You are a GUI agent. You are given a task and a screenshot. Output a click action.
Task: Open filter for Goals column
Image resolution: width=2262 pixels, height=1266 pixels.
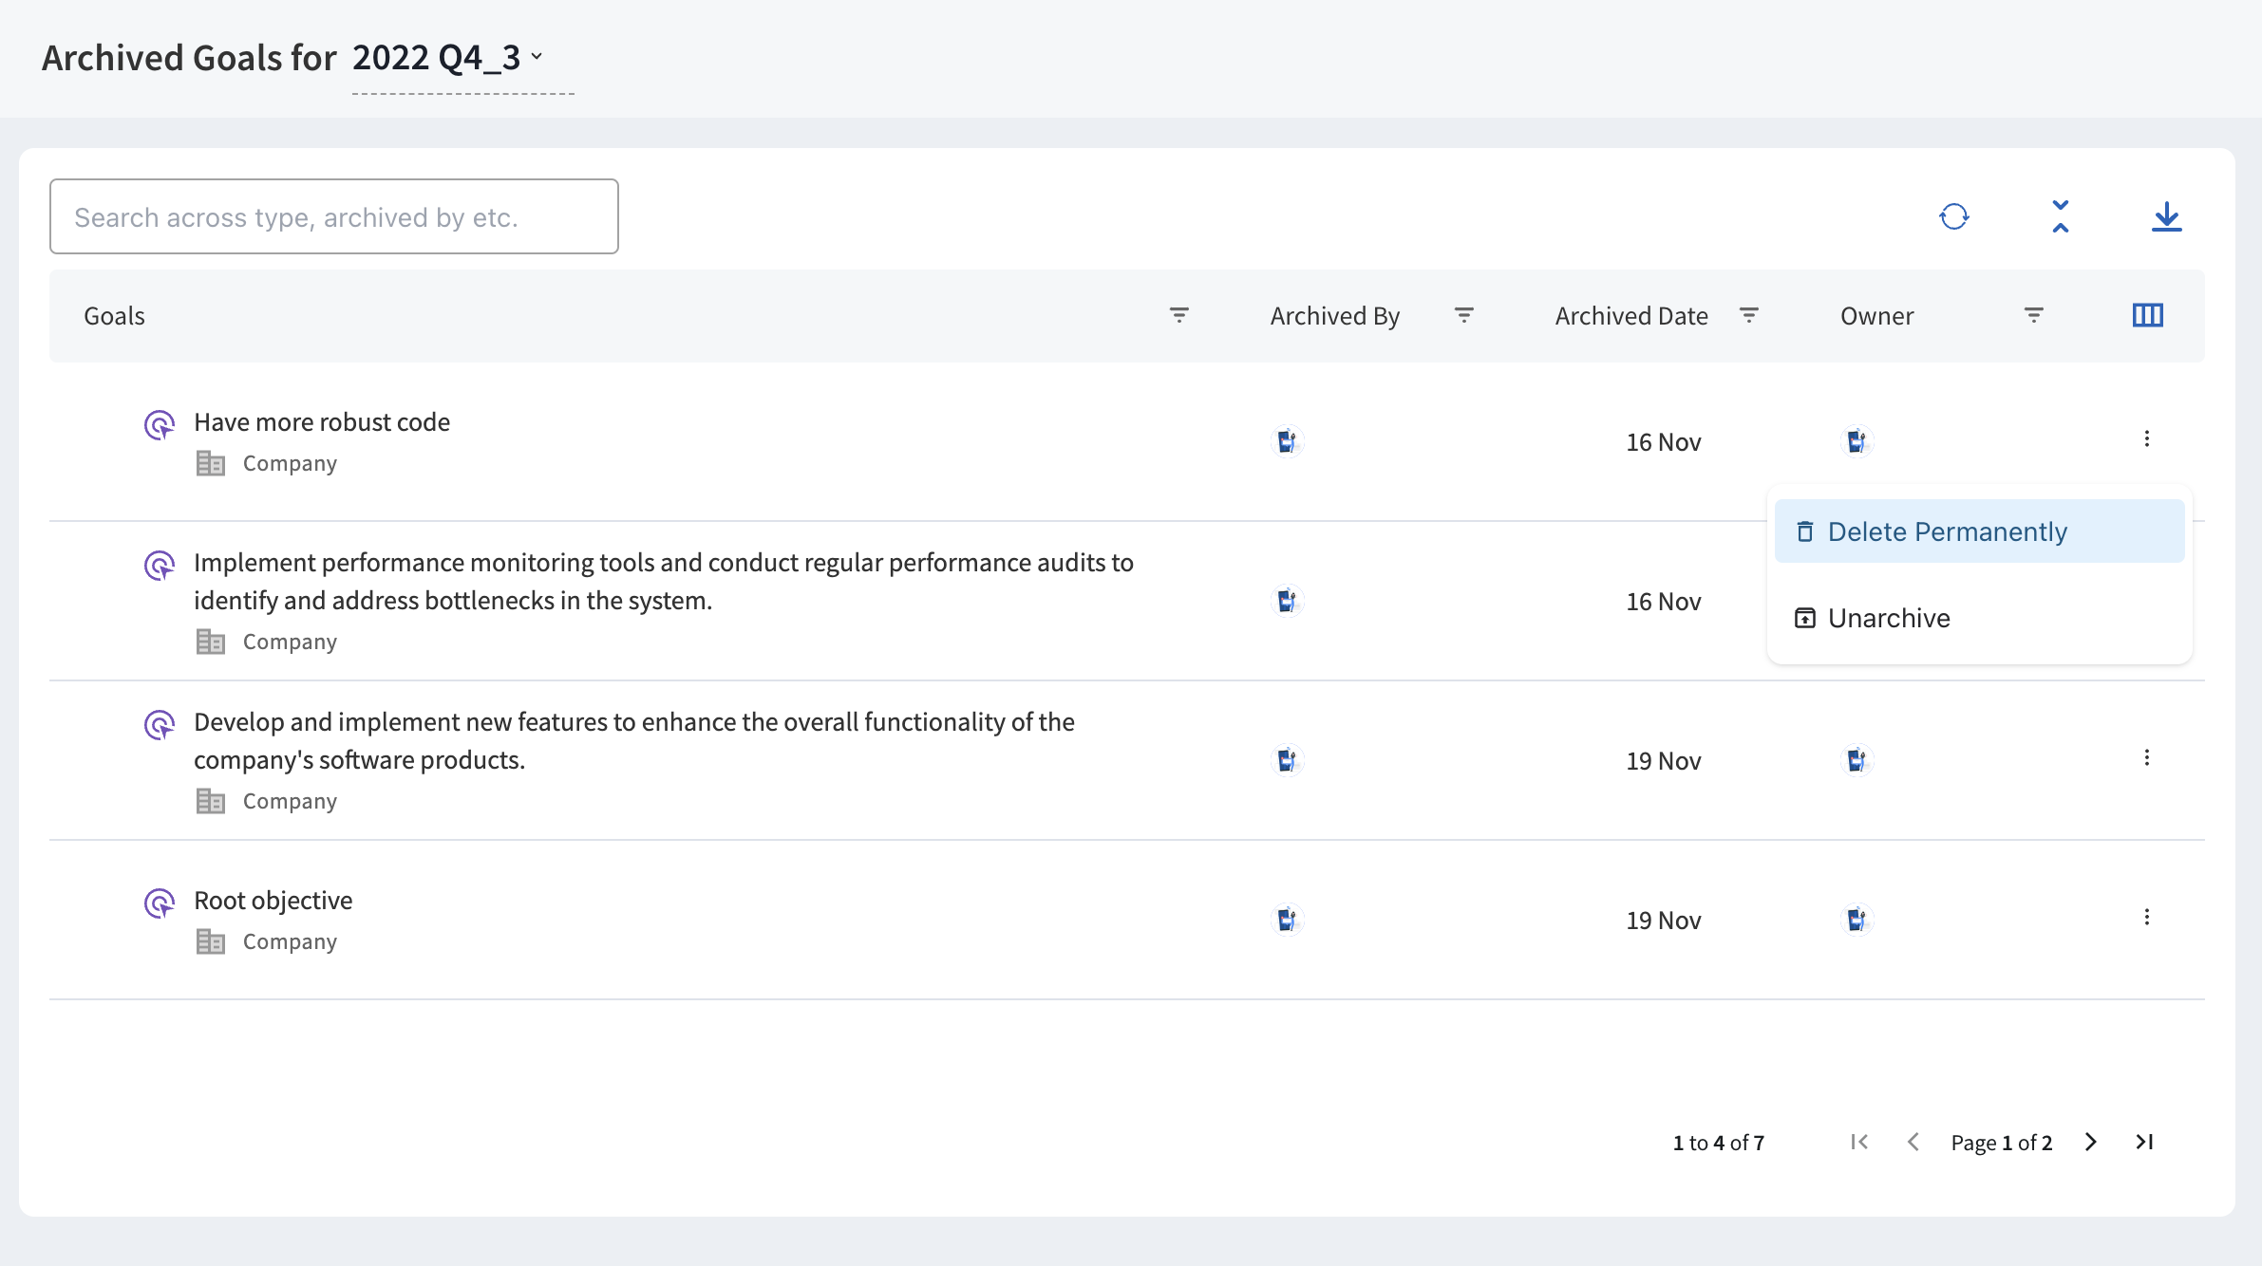[x=1178, y=315]
